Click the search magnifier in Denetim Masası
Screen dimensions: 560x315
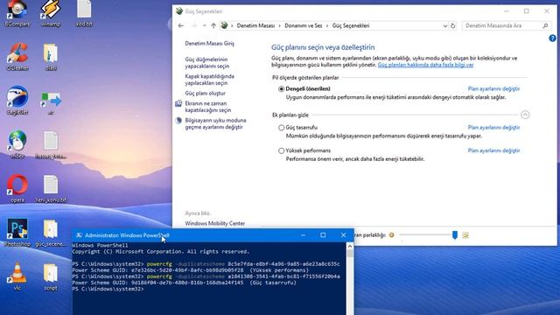pos(545,25)
